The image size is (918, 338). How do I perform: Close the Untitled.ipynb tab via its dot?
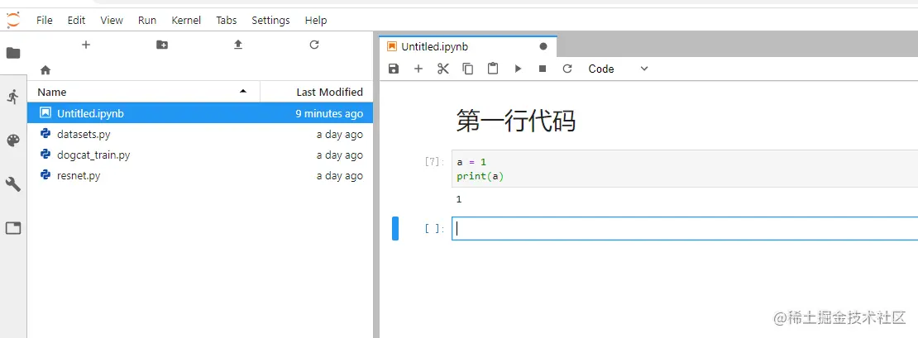[x=543, y=46]
